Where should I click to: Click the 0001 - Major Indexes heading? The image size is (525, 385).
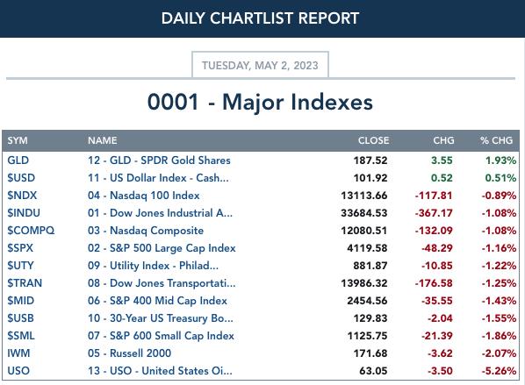(260, 102)
